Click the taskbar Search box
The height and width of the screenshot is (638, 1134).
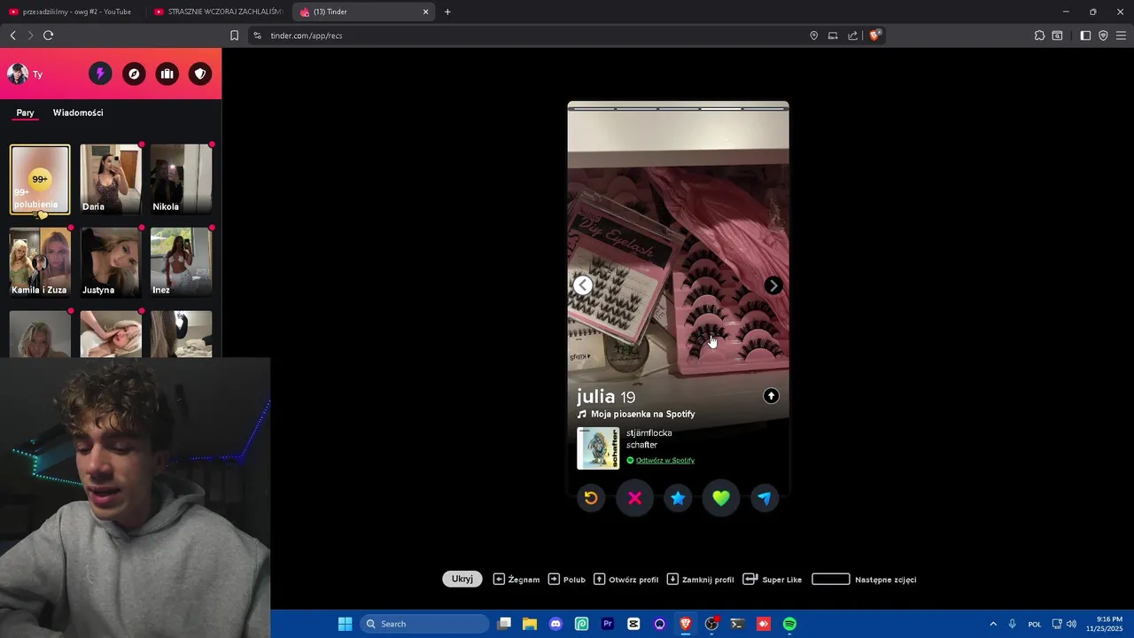coord(424,624)
